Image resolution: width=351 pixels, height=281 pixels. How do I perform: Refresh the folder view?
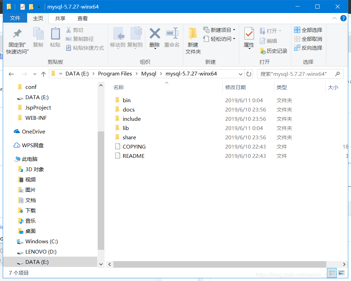click(249, 73)
